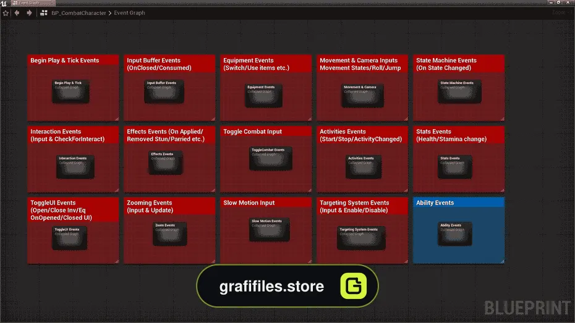
Task: Open the ToggleUI Events collapsed node
Action: click(70, 238)
